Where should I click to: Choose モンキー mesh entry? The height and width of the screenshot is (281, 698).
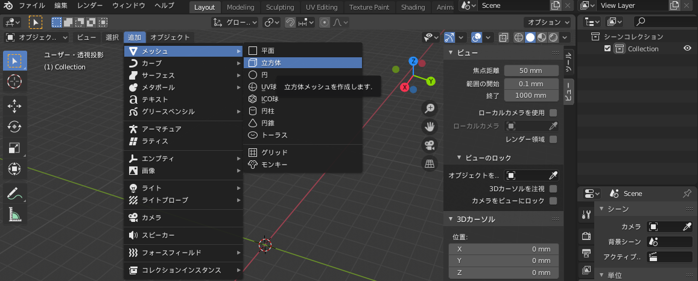click(303, 165)
